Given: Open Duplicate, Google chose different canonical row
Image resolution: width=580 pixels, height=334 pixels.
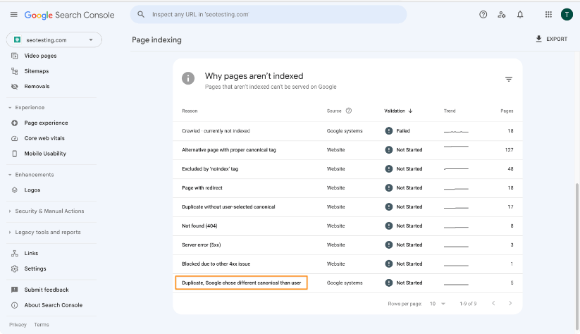Looking at the screenshot, I should pyautogui.click(x=347, y=283).
